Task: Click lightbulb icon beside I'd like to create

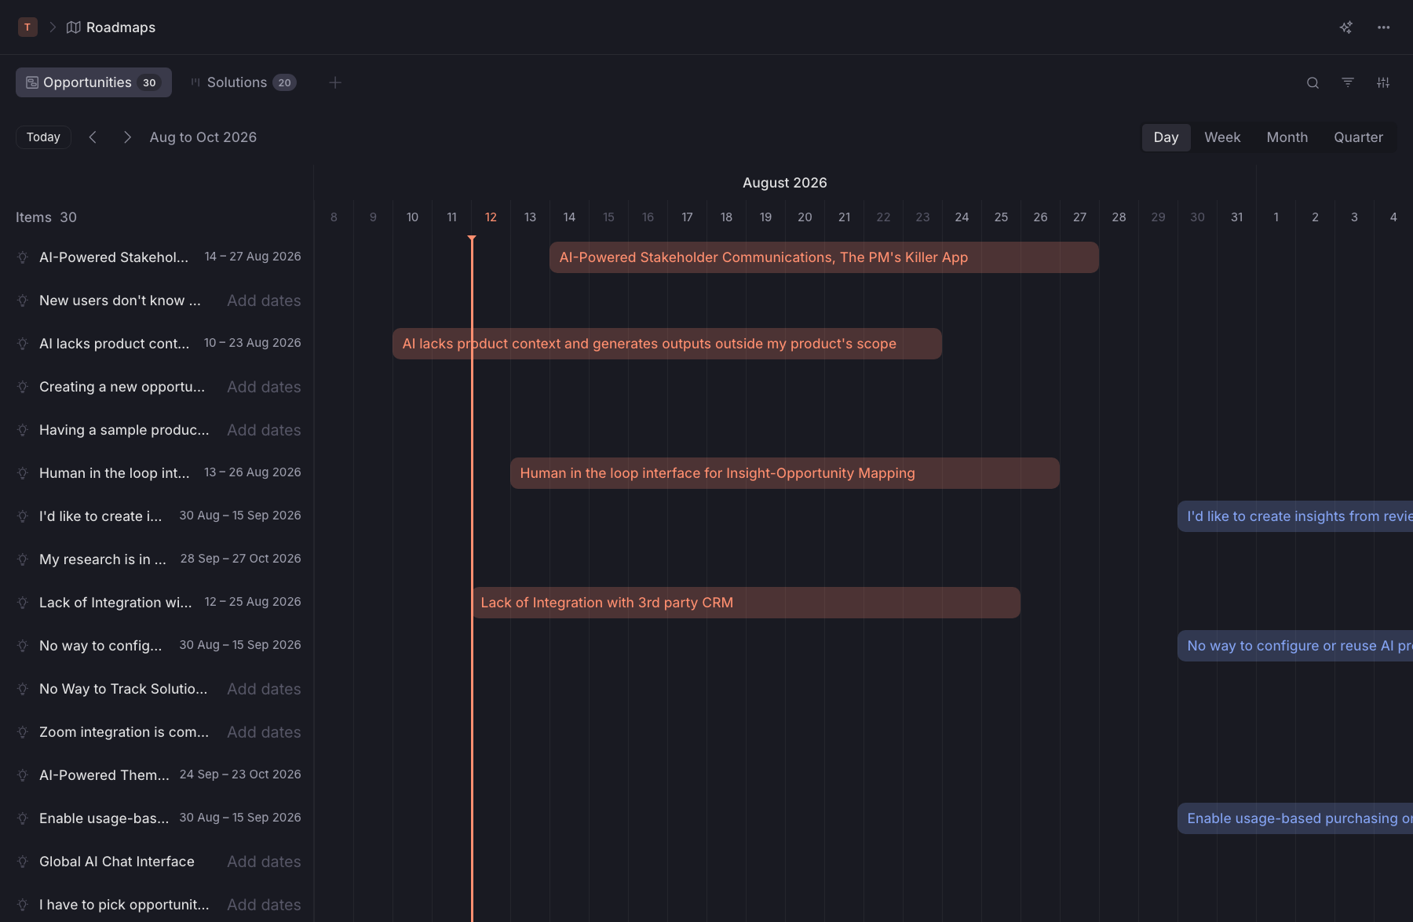Action: [x=23, y=516]
